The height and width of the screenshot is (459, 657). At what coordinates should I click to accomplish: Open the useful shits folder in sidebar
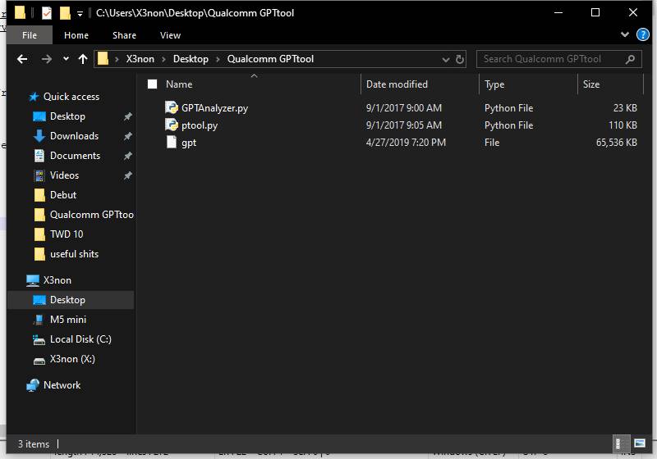pos(74,254)
